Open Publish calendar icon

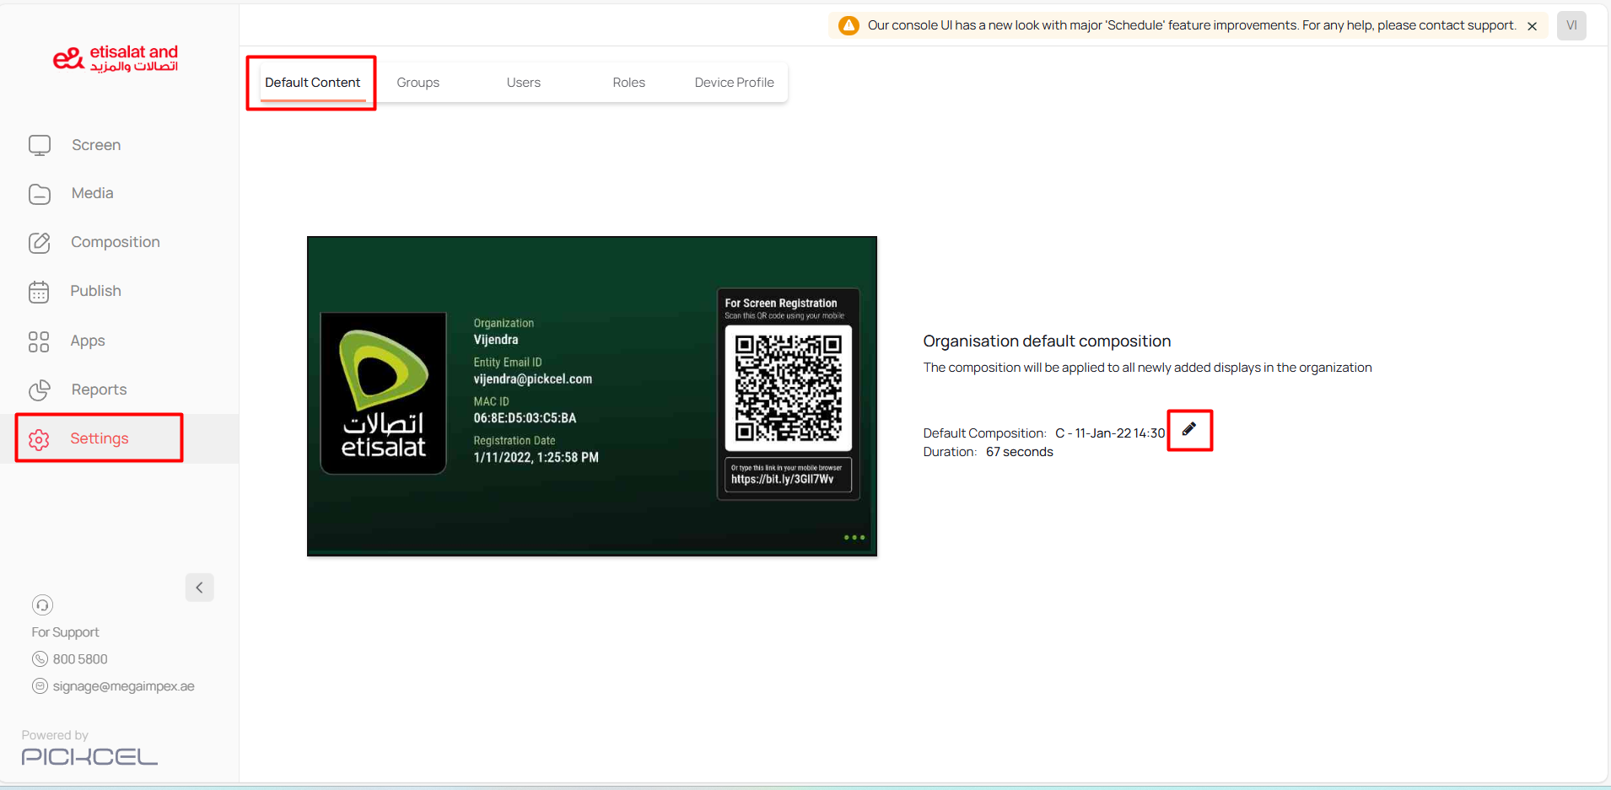click(x=40, y=292)
